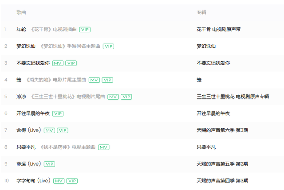The width and height of the screenshot is (284, 190).
Task: Open album 天赐的声音第五季 第2期
Action: 222,164
